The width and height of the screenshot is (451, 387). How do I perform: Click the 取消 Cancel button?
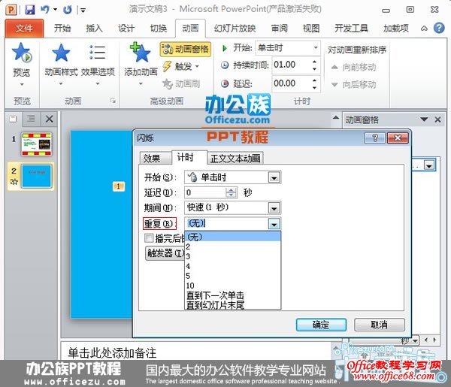[x=380, y=325]
